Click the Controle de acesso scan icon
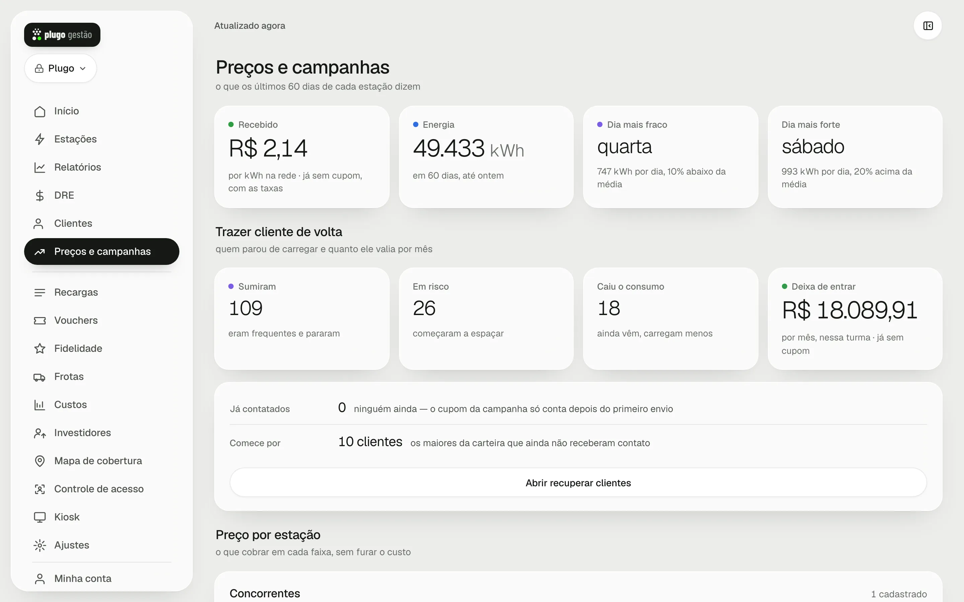This screenshot has height=602, width=964. (39, 489)
